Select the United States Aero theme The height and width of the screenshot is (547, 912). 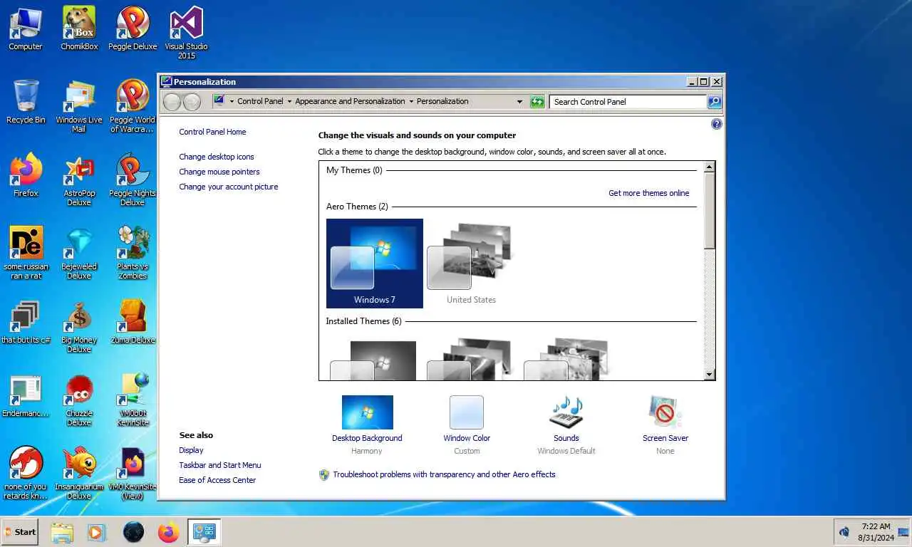pyautogui.click(x=471, y=263)
